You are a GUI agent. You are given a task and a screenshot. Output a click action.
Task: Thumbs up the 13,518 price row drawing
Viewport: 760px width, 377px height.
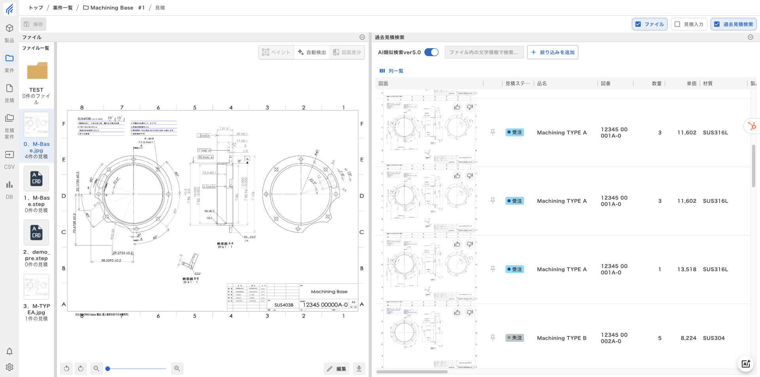tap(457, 244)
